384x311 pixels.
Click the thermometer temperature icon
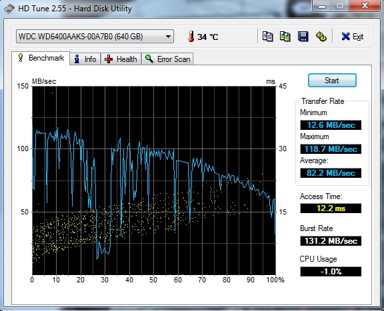191,37
